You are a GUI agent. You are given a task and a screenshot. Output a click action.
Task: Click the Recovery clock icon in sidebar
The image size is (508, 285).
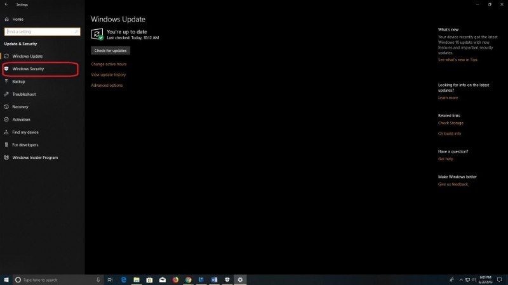[x=6, y=106]
